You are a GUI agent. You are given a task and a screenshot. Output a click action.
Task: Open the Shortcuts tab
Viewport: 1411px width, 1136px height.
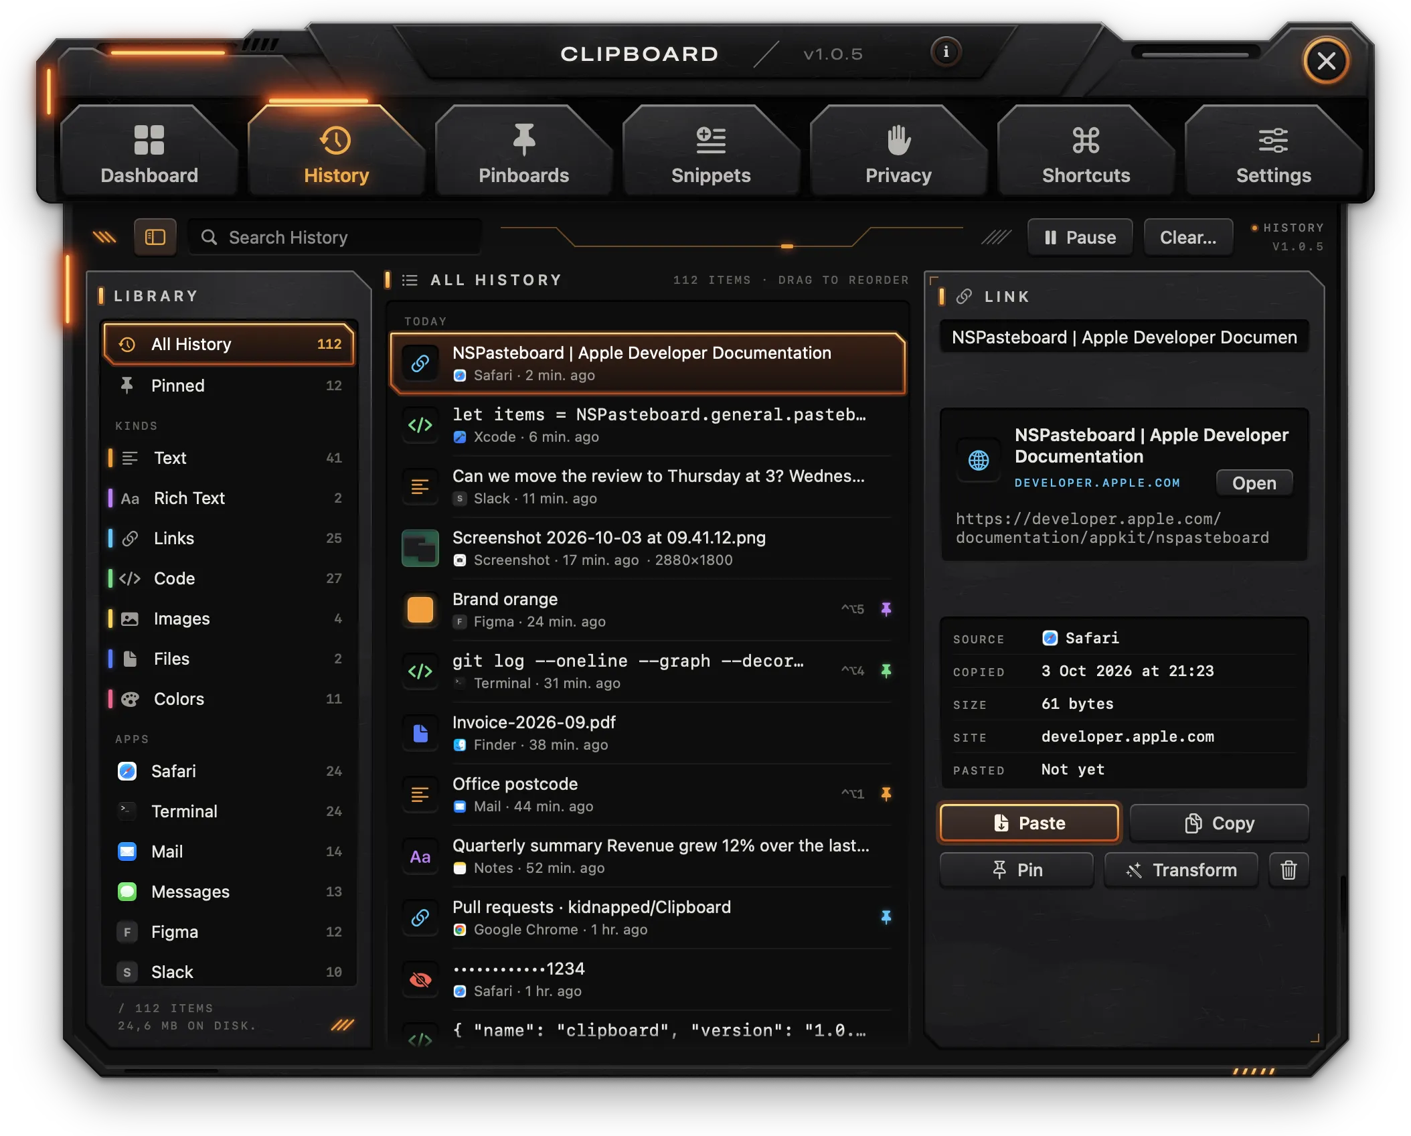(x=1086, y=153)
